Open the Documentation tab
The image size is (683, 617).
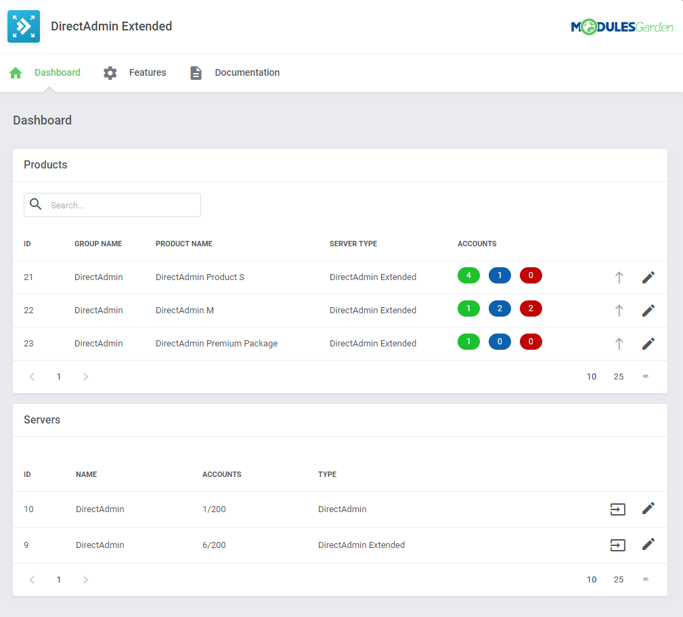click(247, 72)
